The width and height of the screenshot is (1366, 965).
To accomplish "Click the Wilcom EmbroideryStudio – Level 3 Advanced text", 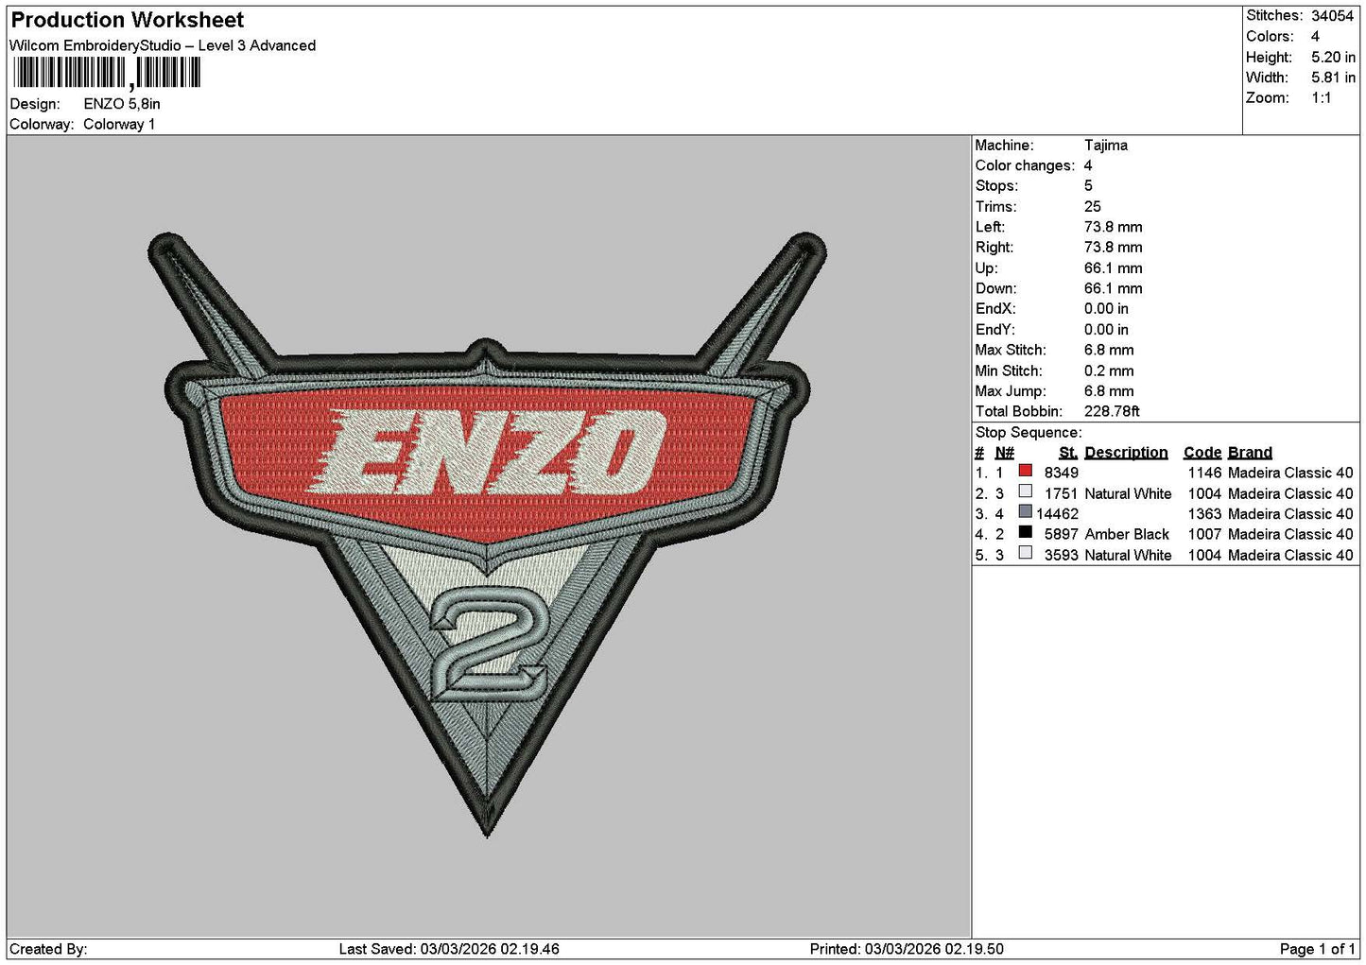I will tap(163, 45).
